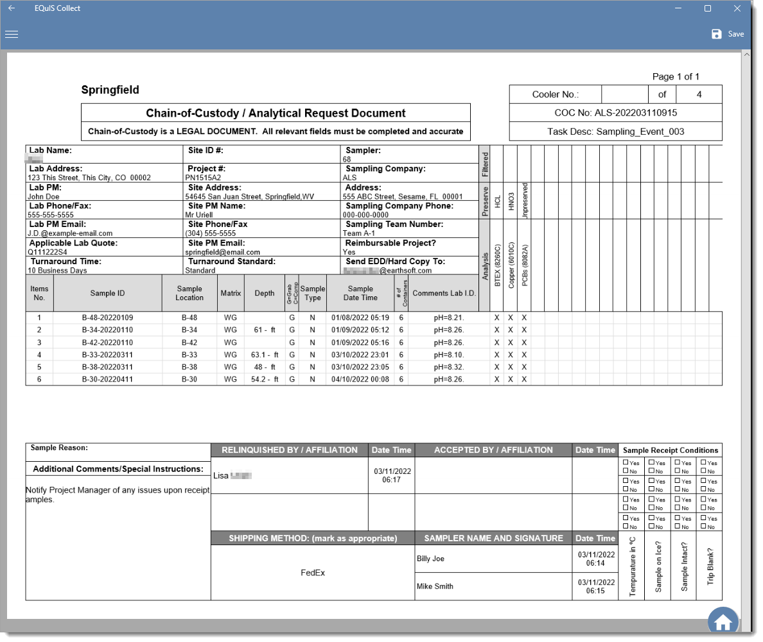The width and height of the screenshot is (763, 642).
Task: Click sampling address '555 ABC Street, Sesame'
Action: [x=403, y=197]
